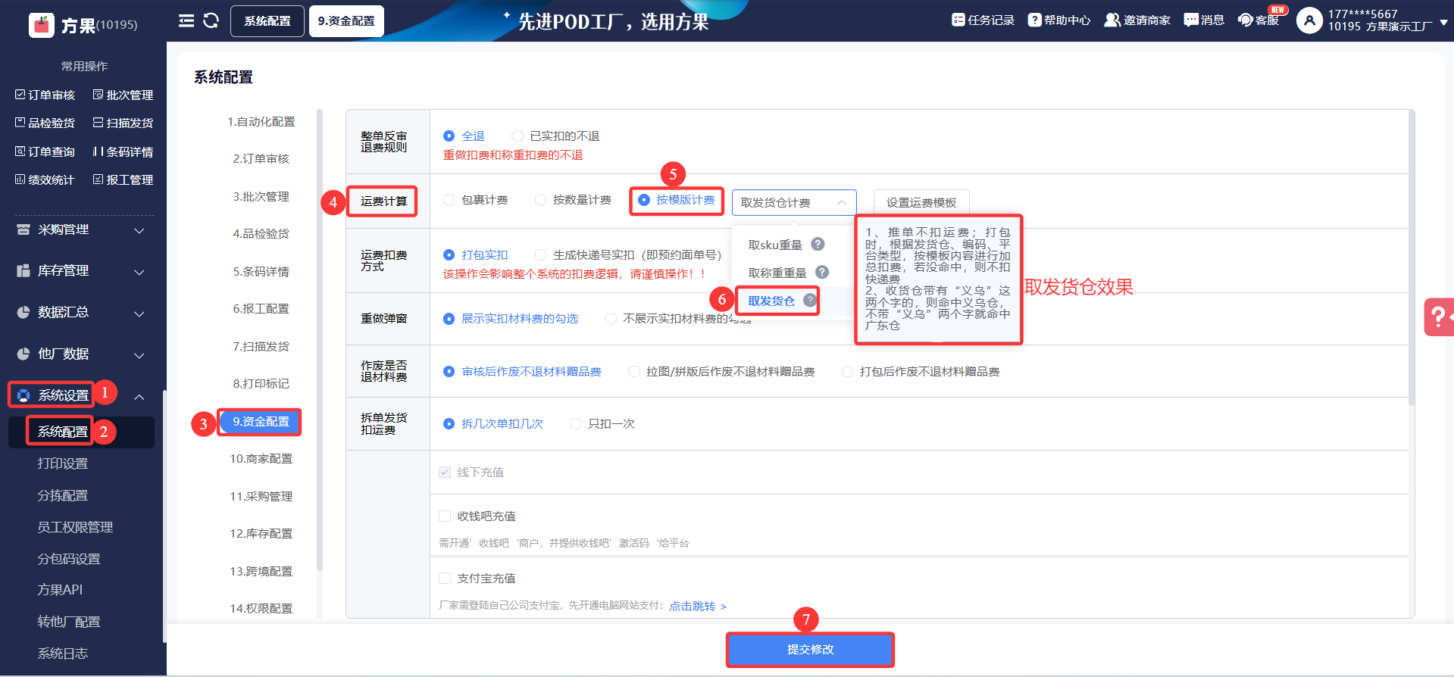1454x677 pixels.
Task: Enable 支付宝充值 checkbox
Action: pos(445,578)
